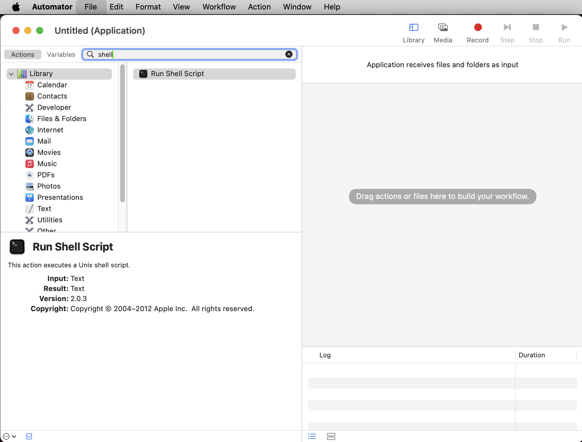Open the action options menu at bottom left

9,436
